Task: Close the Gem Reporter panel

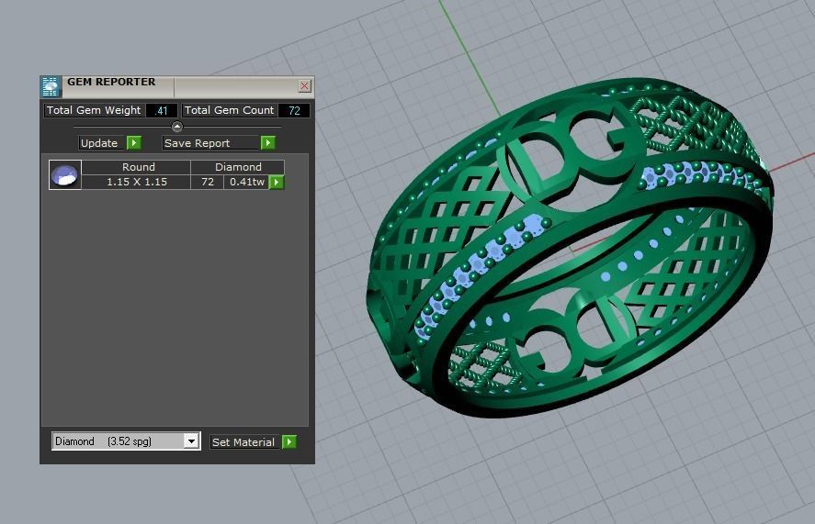Action: coord(304,85)
